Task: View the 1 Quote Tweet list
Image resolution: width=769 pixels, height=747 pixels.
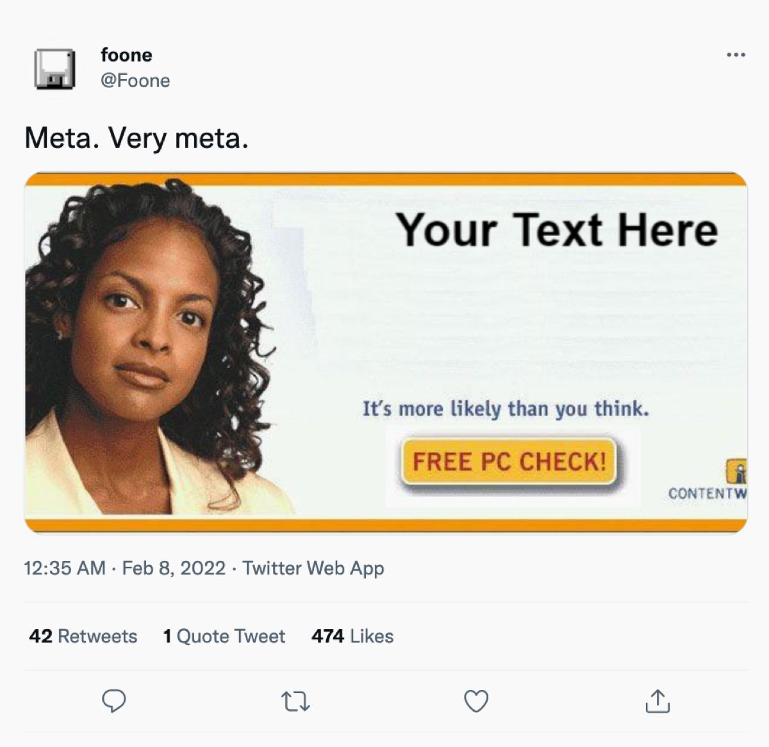Action: click(224, 636)
